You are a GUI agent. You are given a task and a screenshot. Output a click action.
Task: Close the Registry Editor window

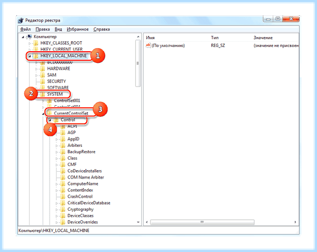pos(291,19)
